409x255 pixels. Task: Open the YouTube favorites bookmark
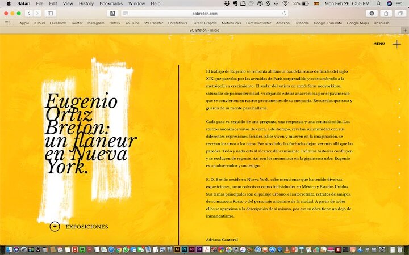click(x=132, y=23)
